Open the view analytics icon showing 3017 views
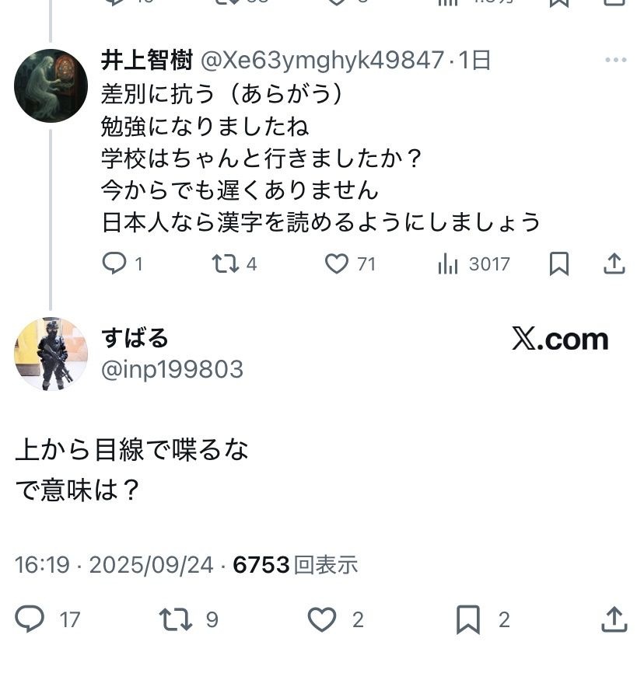This screenshot has height=673, width=644. 446,264
